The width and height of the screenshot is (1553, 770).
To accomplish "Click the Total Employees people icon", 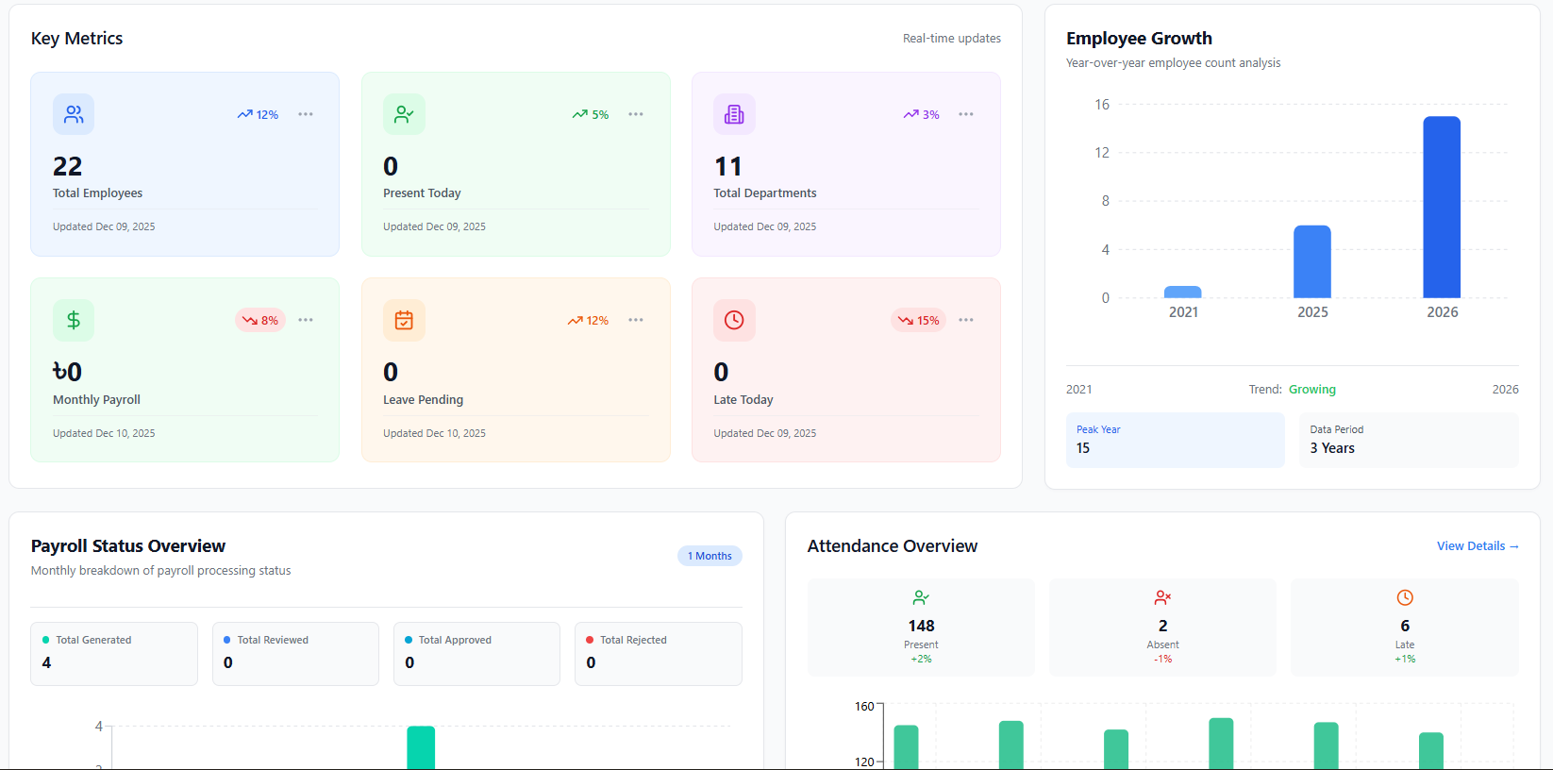I will point(74,114).
